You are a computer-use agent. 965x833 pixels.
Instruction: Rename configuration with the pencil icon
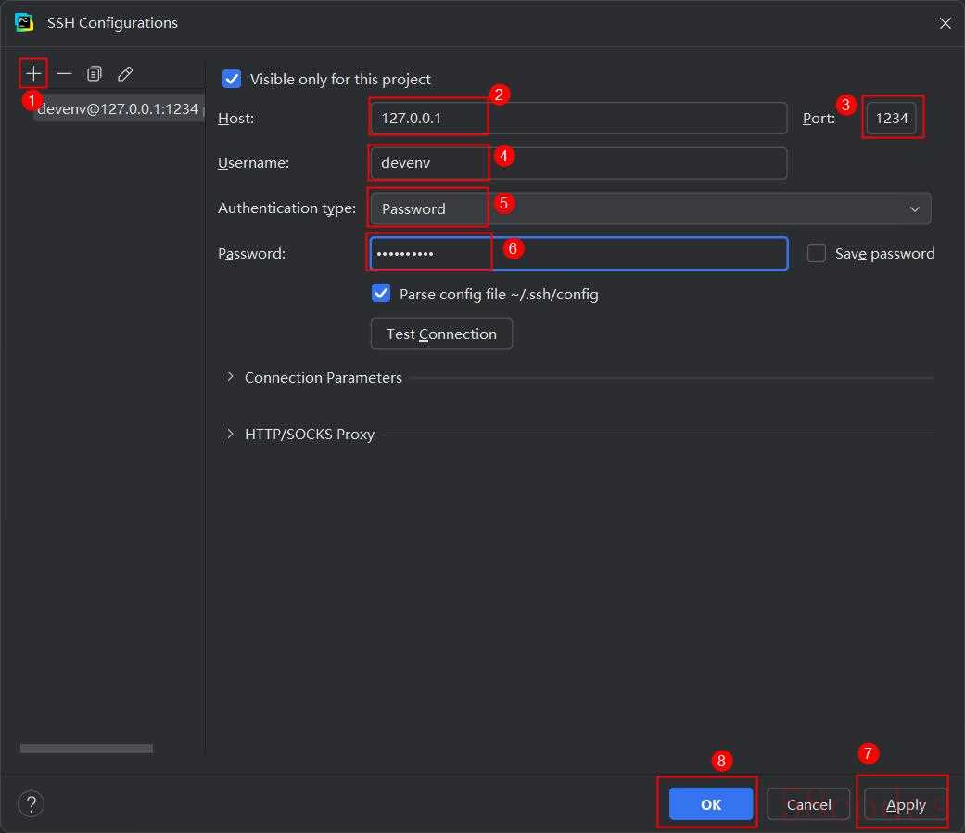coord(125,74)
